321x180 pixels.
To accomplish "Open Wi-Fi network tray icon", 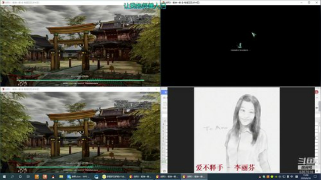I will point(292,177).
